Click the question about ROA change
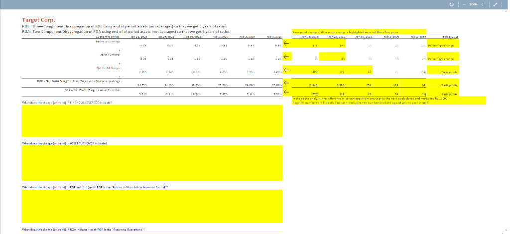The height and width of the screenshot is (234, 510). click(83, 230)
